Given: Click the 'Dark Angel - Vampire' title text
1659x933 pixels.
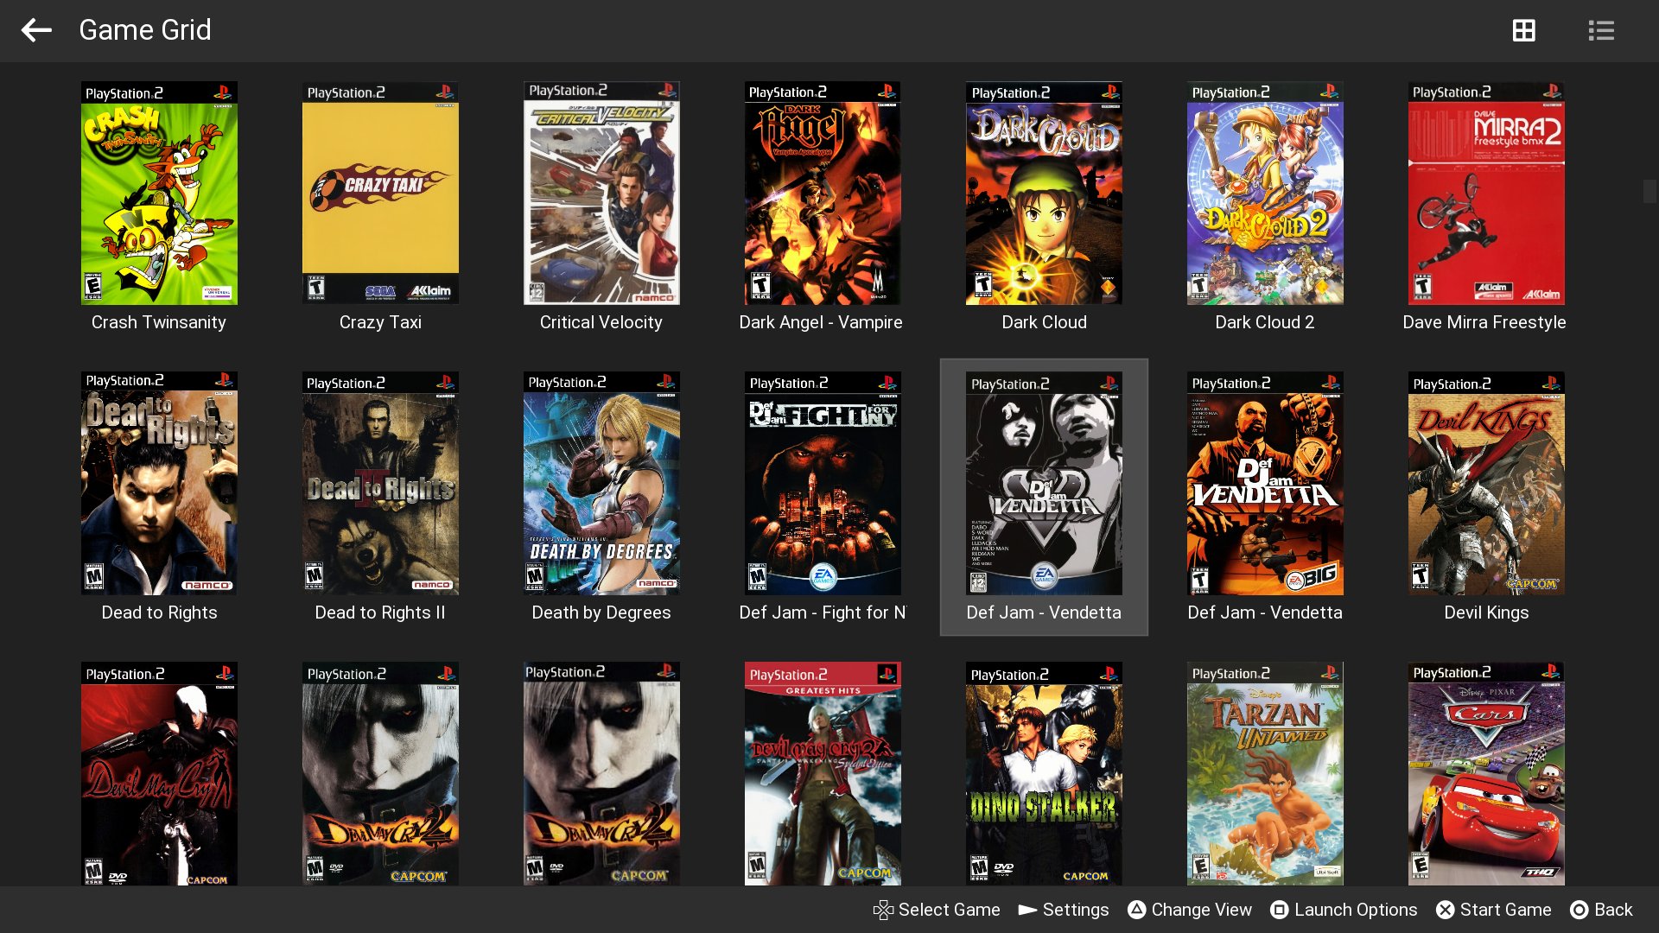Looking at the screenshot, I should 821,322.
